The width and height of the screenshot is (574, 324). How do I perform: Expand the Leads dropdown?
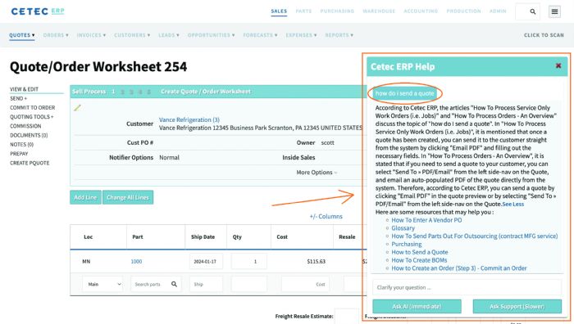tap(169, 35)
